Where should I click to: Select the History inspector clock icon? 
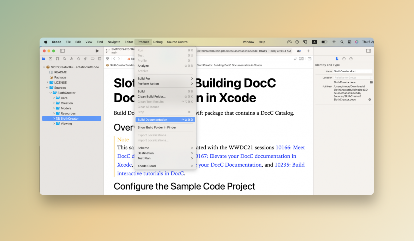click(344, 59)
